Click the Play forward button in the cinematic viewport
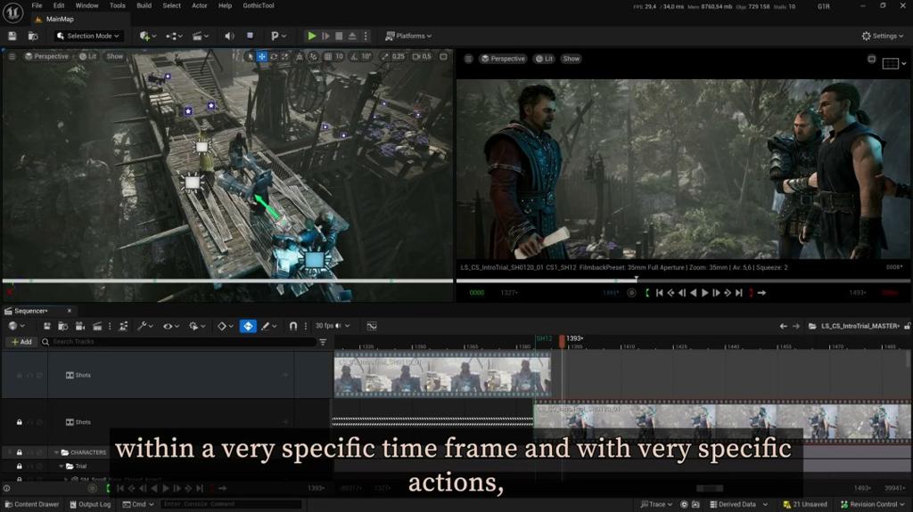 704,293
